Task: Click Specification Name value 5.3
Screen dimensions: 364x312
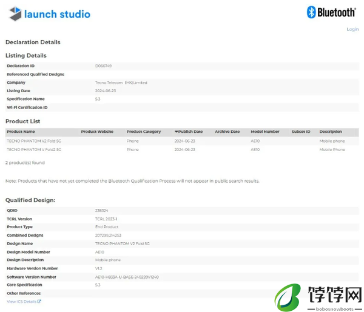Action: (98, 99)
